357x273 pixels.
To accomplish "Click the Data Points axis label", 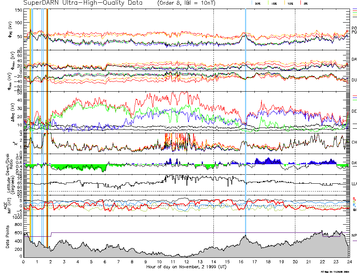I will (7, 237).
